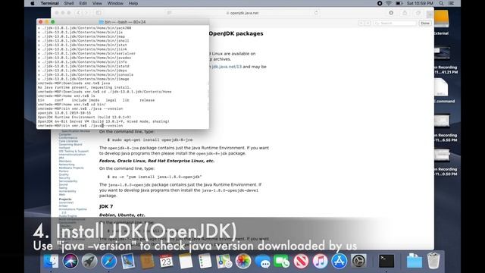
Task: Open the Terminal app menu
Action: coord(49,3)
